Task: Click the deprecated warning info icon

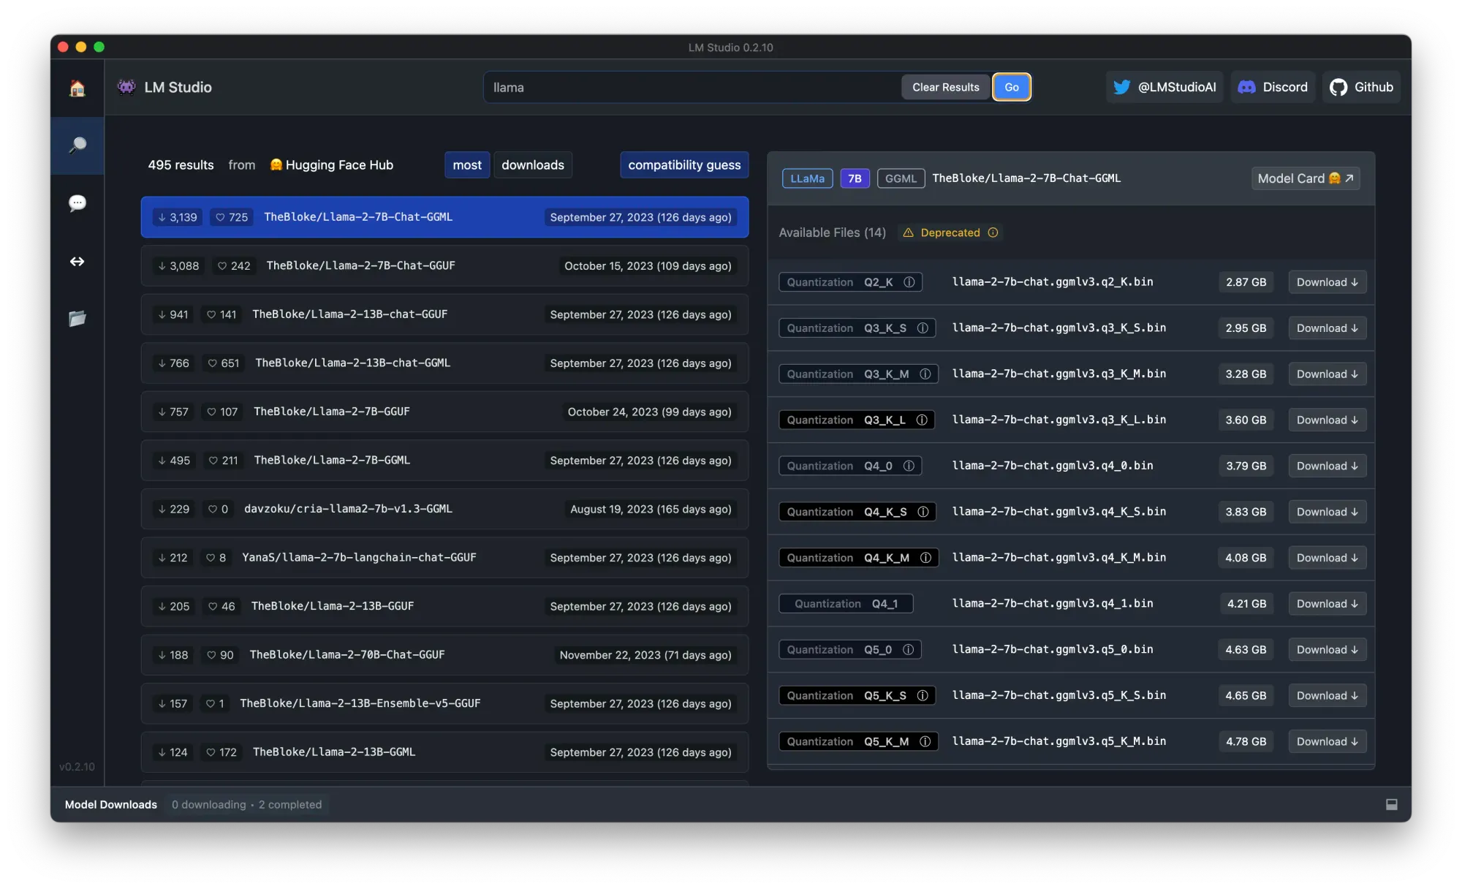Action: (992, 232)
